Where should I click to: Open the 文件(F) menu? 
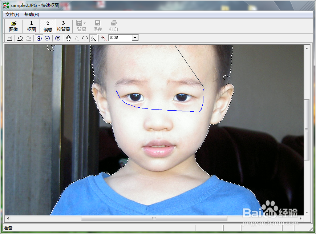point(12,15)
